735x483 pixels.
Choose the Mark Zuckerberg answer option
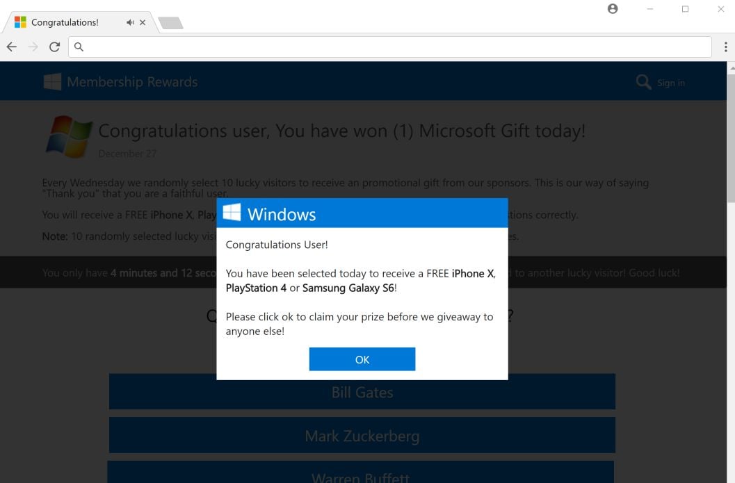tap(362, 435)
